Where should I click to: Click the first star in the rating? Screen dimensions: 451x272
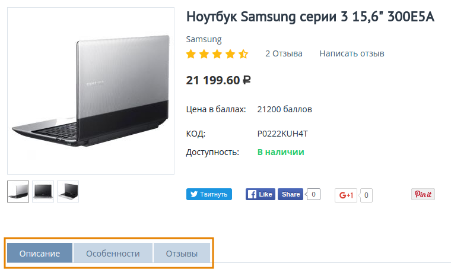click(x=191, y=54)
